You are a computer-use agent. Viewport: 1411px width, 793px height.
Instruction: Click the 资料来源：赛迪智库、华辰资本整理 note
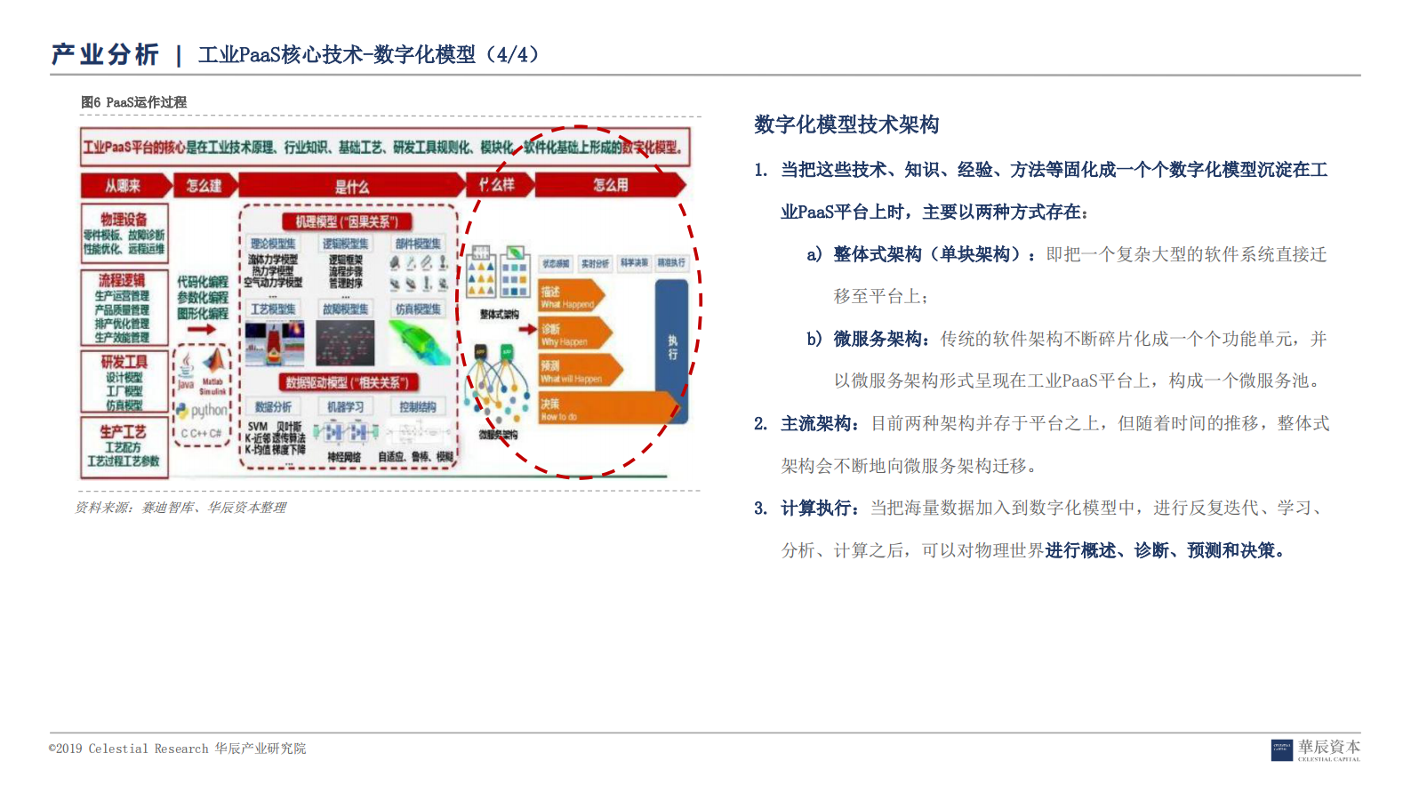(180, 508)
